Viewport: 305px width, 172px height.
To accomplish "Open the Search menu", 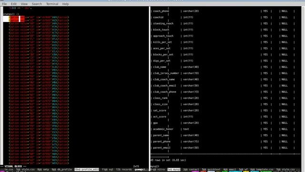I will pos(37,4).
